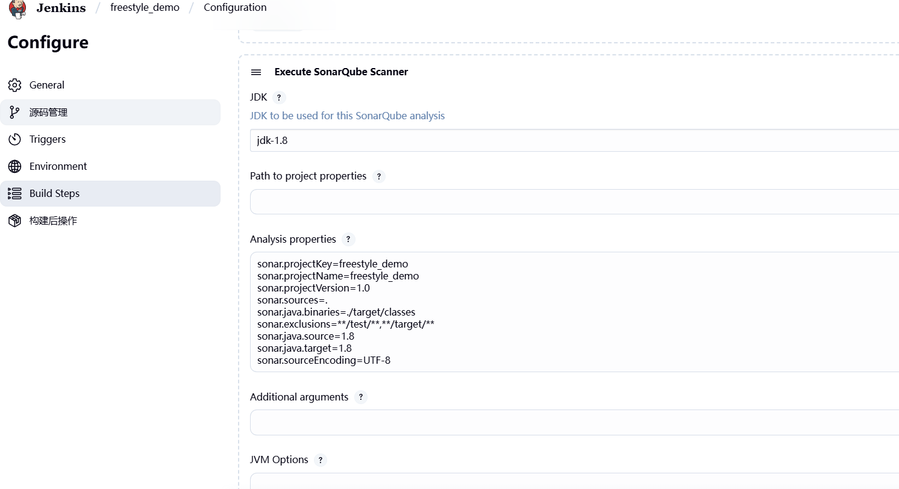The height and width of the screenshot is (489, 899).
Task: Click the General gear icon
Action: [x=15, y=85]
